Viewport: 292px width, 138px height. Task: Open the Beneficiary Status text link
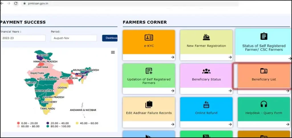click(x=206, y=80)
